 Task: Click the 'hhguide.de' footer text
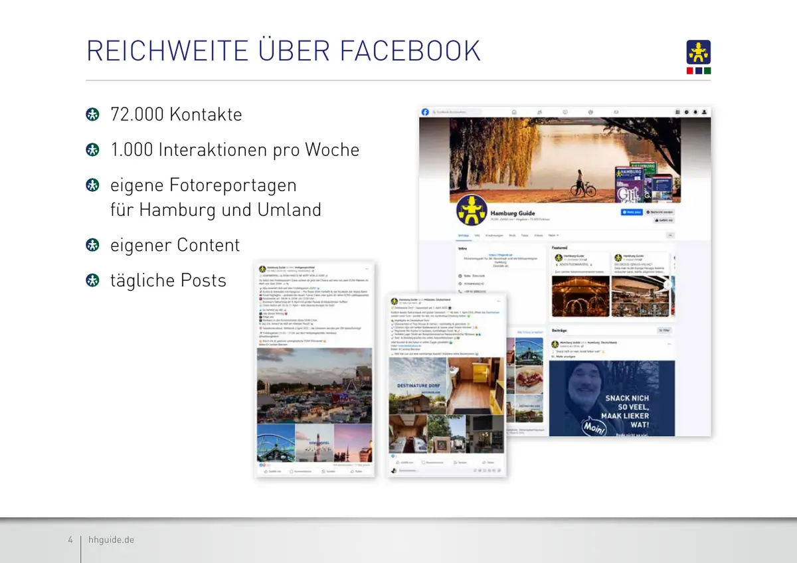[112, 540]
